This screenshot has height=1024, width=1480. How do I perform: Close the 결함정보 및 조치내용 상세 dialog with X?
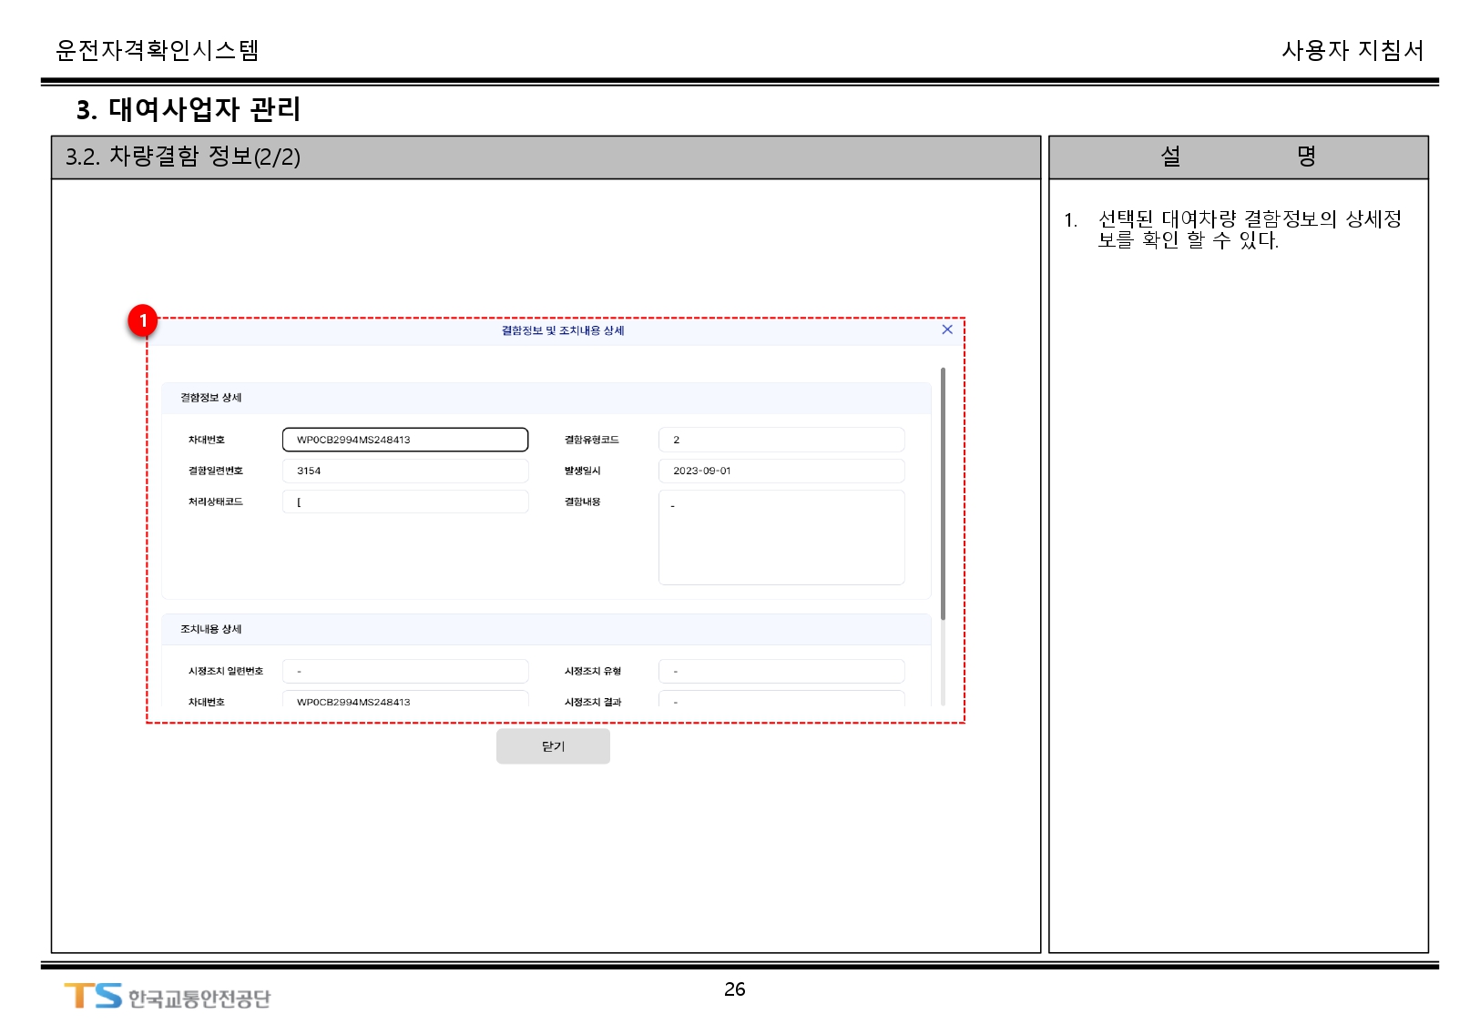pos(947,330)
